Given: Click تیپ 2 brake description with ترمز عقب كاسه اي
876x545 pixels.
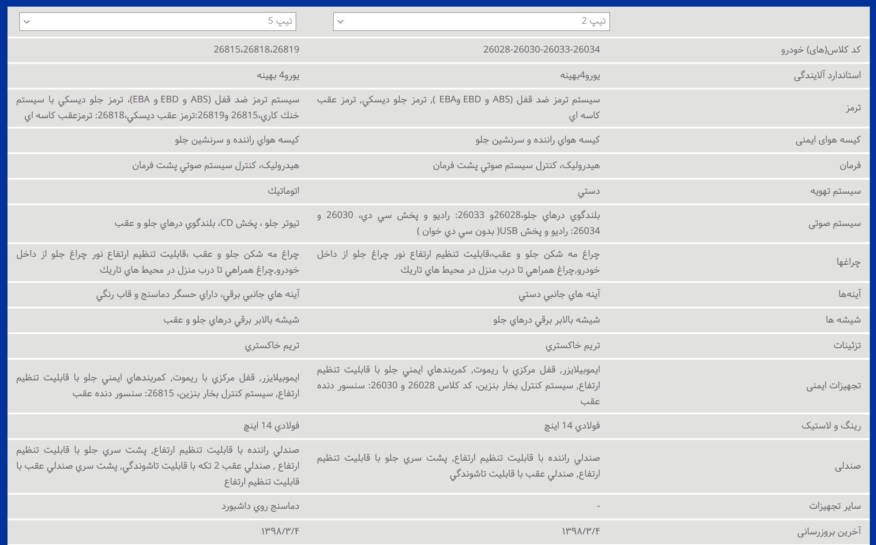Looking at the screenshot, I should click(x=459, y=108).
